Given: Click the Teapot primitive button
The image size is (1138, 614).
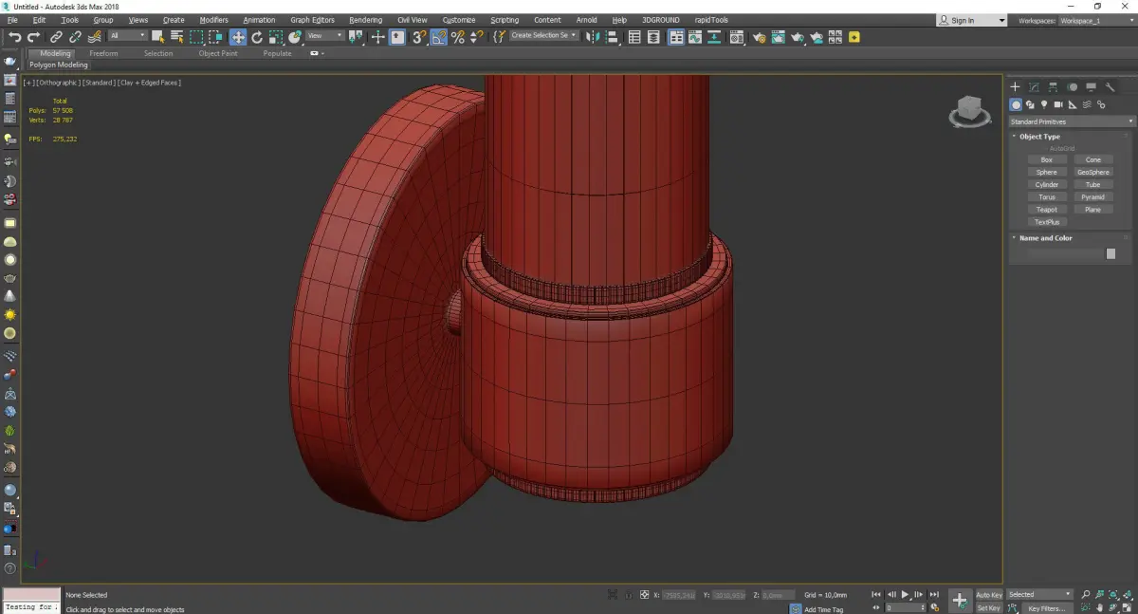Looking at the screenshot, I should 1046,210.
